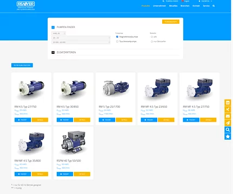Open details for RM 5 Typ 25/1700

(x=124, y=120)
